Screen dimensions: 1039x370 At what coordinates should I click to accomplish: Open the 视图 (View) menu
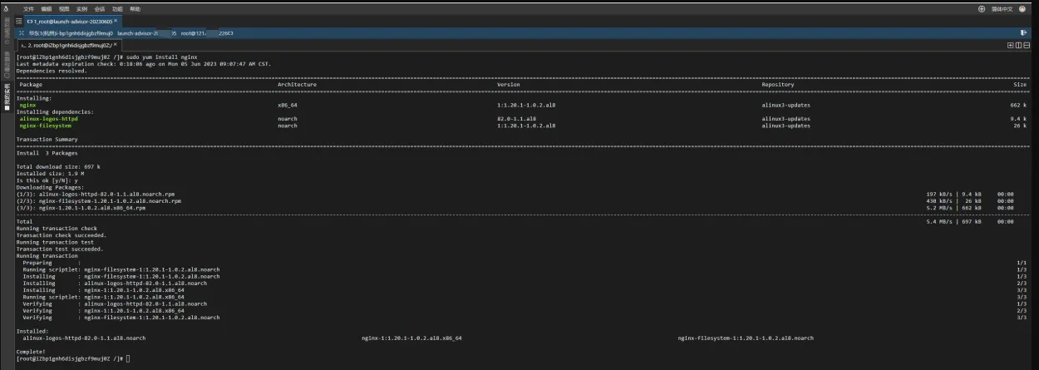(x=64, y=9)
